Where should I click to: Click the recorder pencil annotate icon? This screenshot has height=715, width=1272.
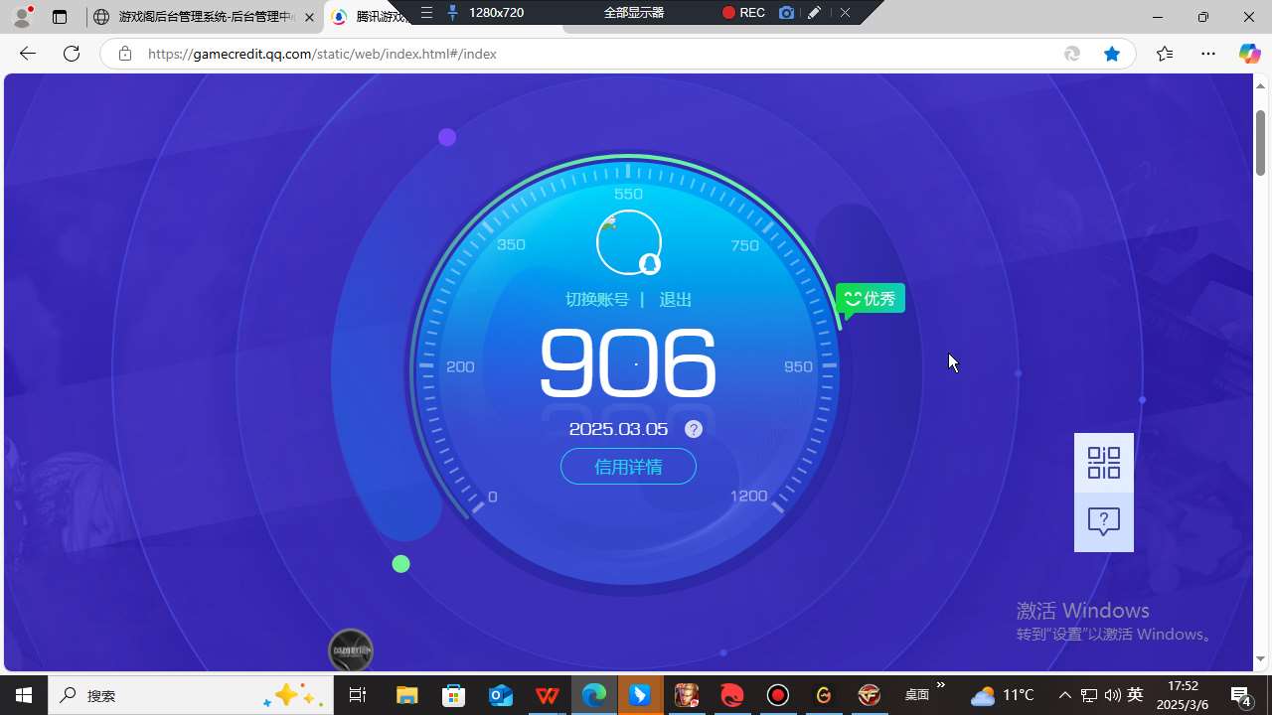(815, 12)
